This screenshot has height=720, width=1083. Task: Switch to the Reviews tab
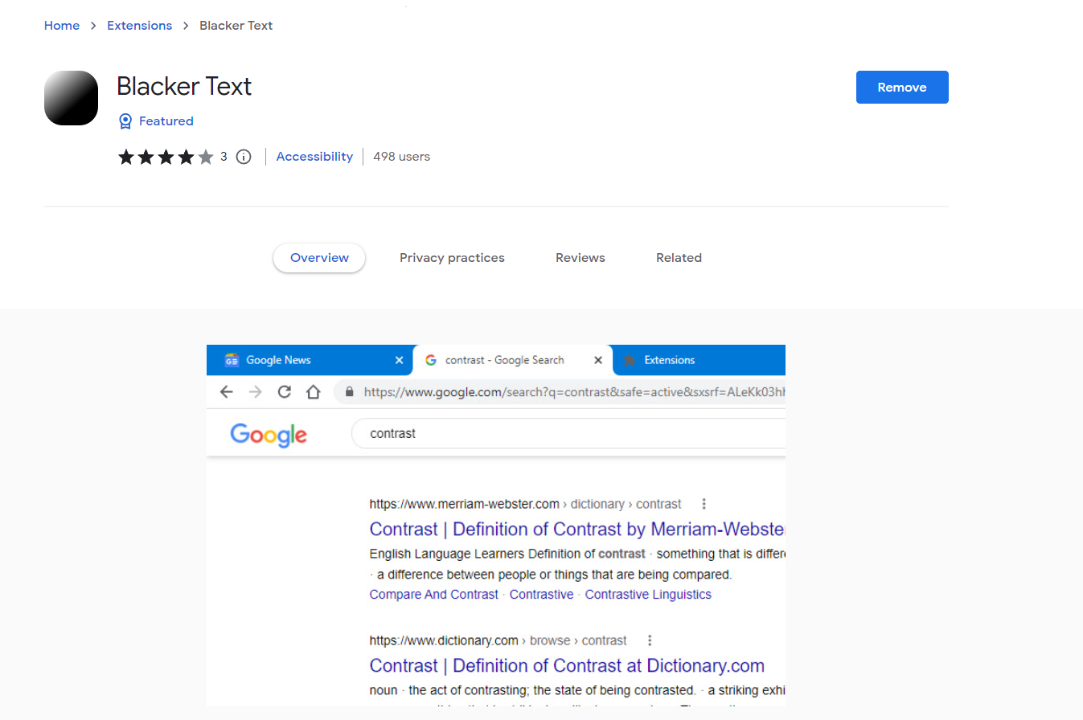click(x=580, y=258)
